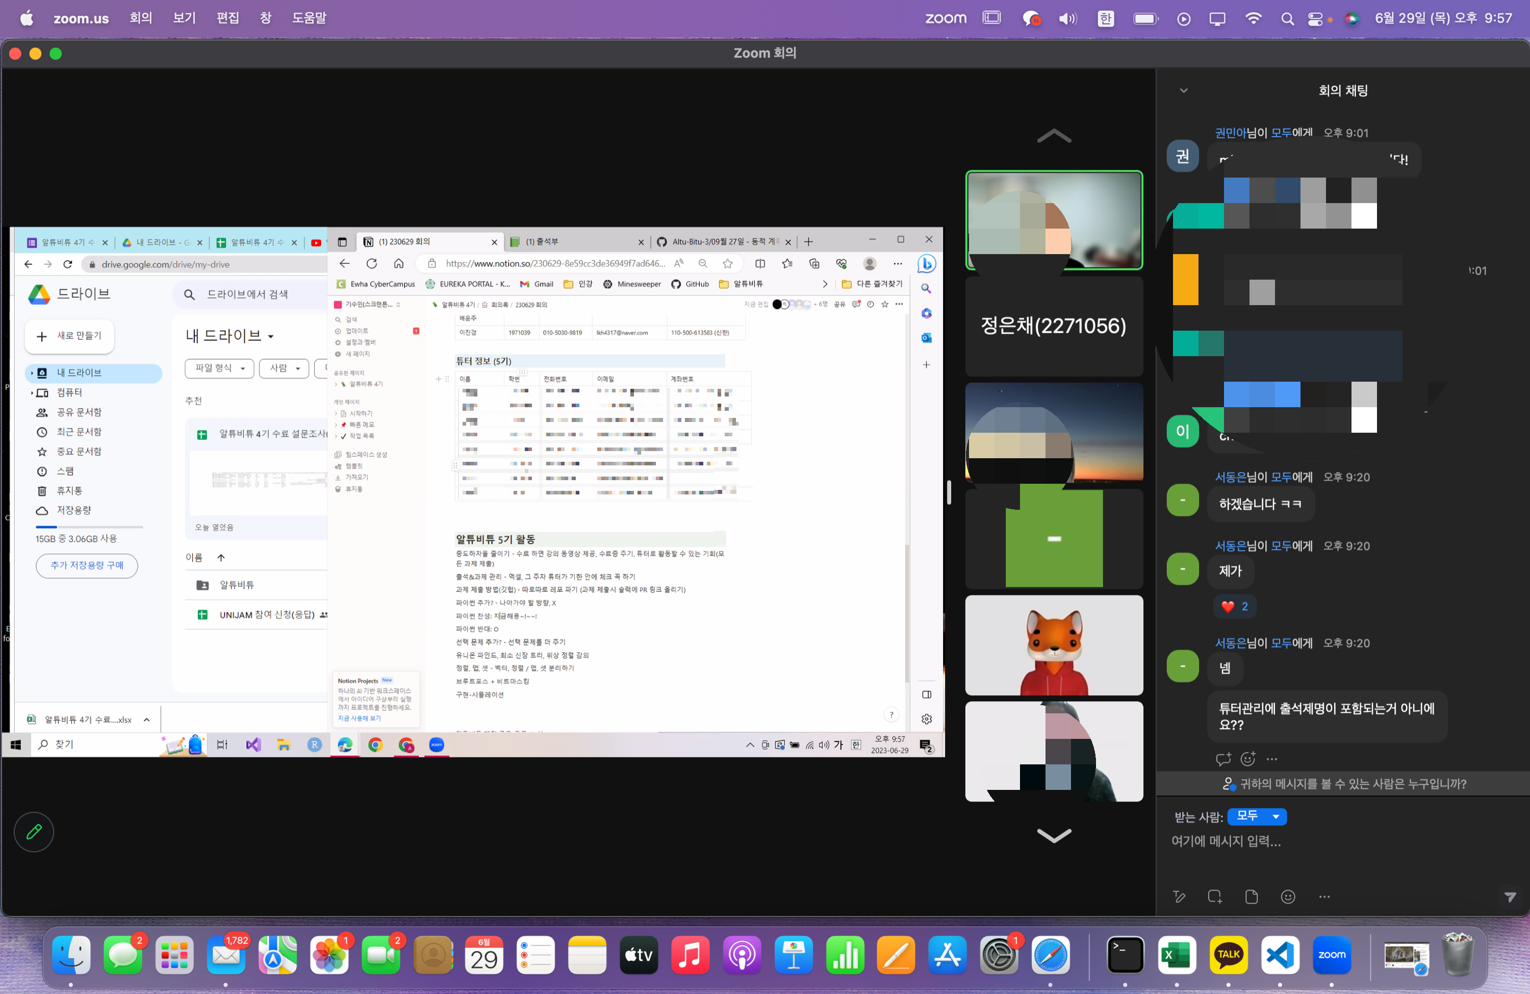The height and width of the screenshot is (994, 1530).
Task: Collapse the 회의 채팅 panel with chevron
Action: pyautogui.click(x=1184, y=90)
